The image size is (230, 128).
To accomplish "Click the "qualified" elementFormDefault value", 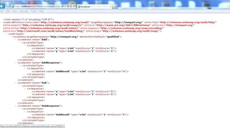I will [113, 37].
